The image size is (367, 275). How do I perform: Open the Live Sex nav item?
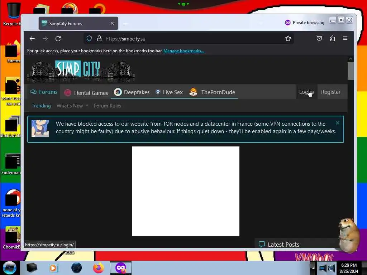click(x=169, y=92)
